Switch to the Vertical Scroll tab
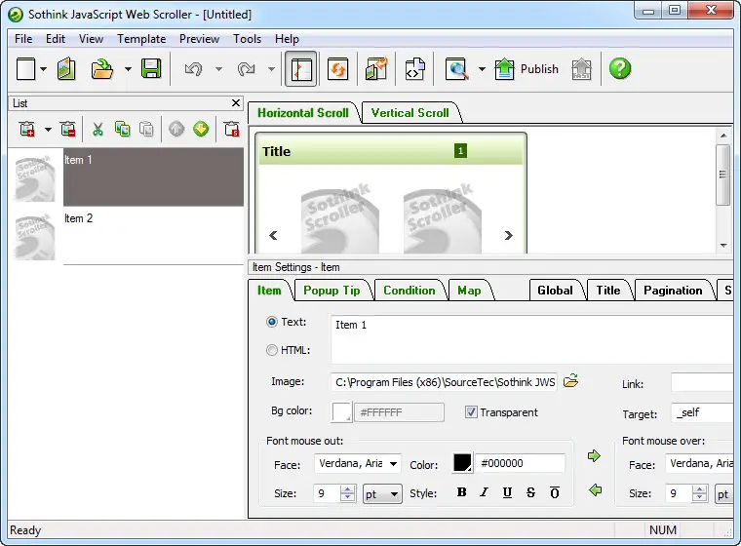Screen dimensions: 741x546 (409, 112)
